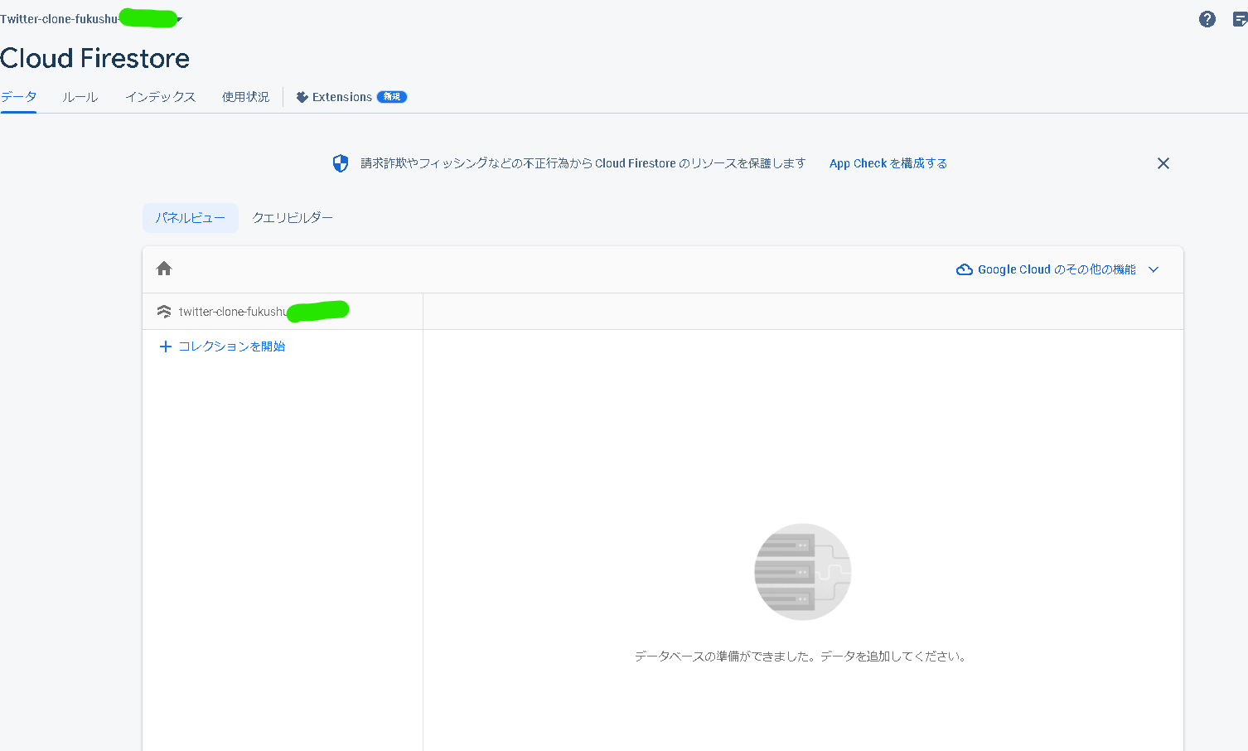Click the データベースの準備ができました message

coord(801,657)
